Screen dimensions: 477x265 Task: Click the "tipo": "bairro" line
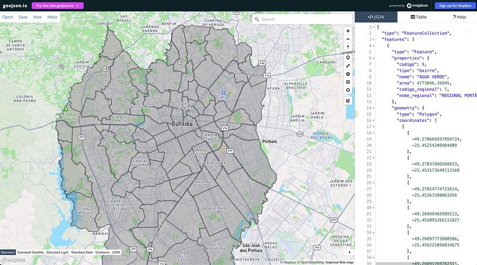pyautogui.click(x=418, y=71)
